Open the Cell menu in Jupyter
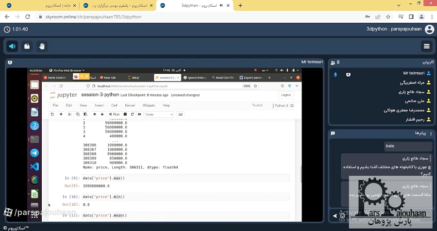The height and width of the screenshot is (231, 437). [114, 105]
